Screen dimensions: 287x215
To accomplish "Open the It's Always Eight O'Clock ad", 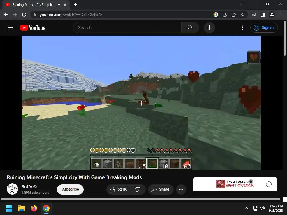I will click(235, 184).
